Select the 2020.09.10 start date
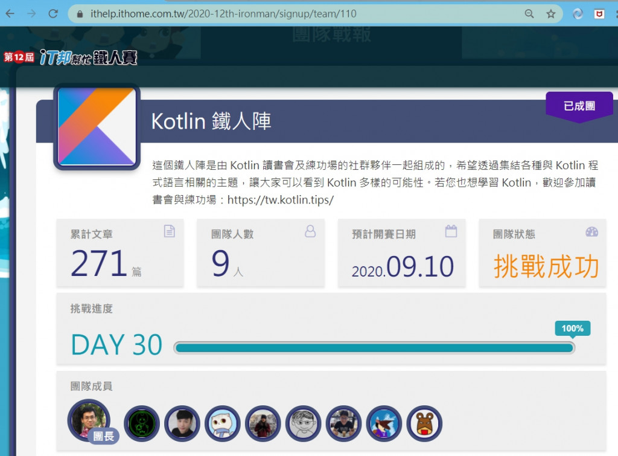The image size is (618, 456). pos(403,267)
